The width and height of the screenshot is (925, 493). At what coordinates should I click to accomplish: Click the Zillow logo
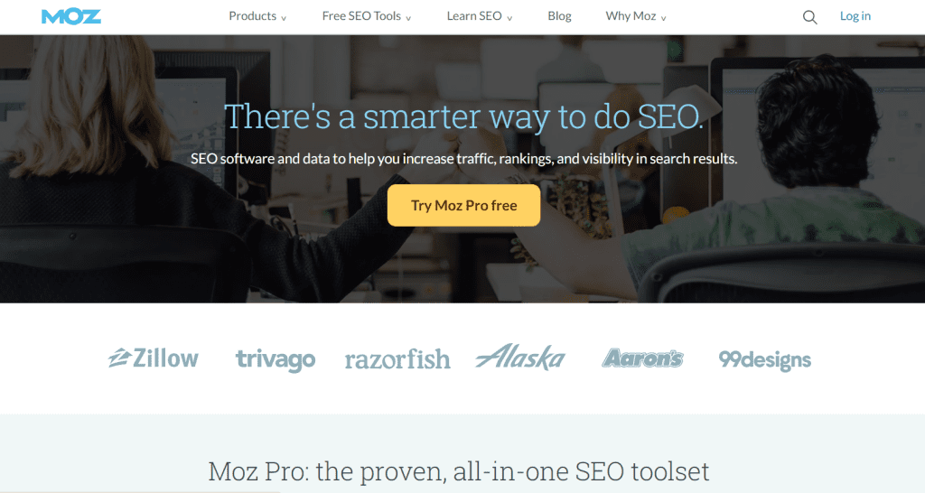point(154,358)
